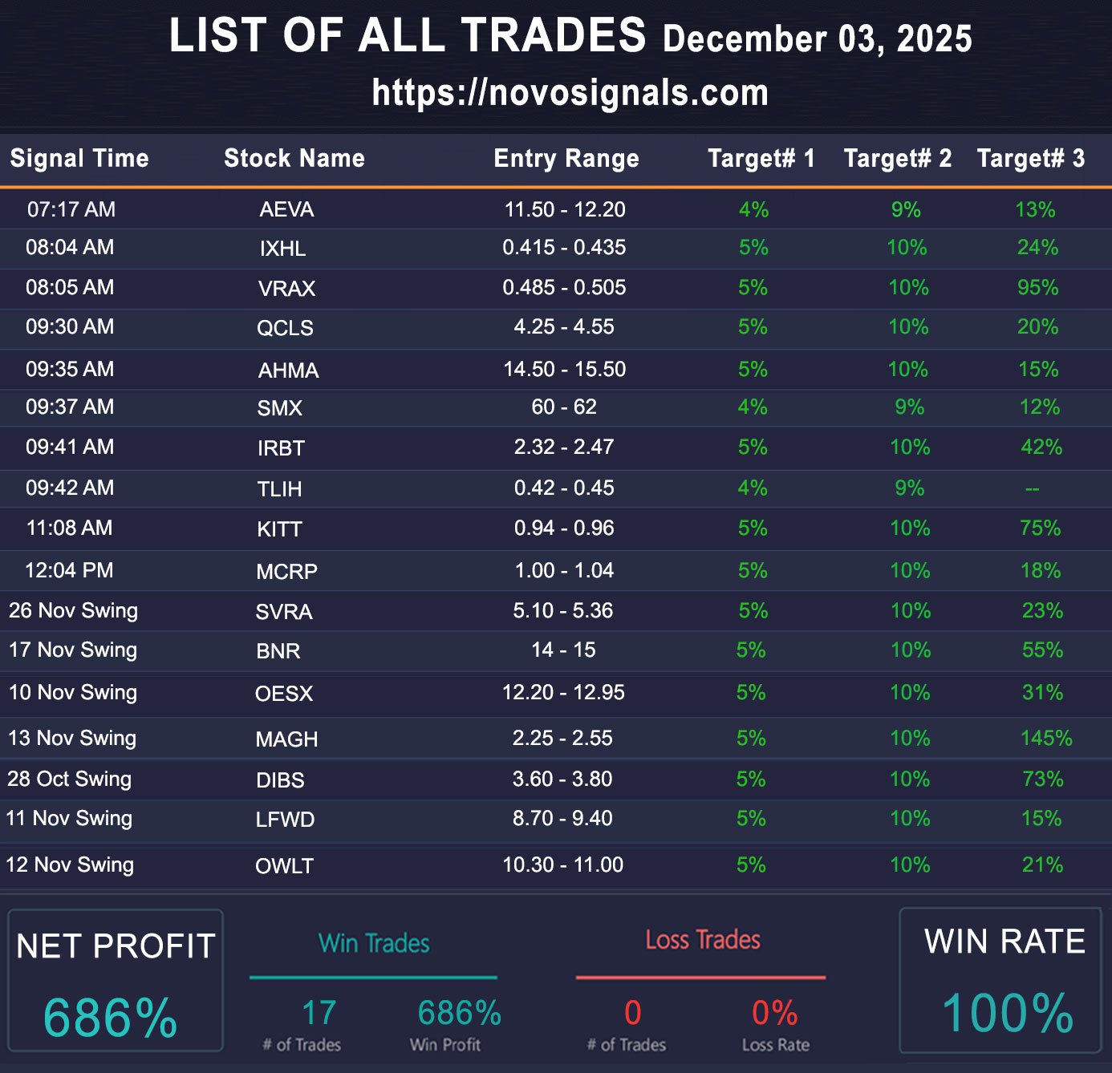Select the 26 Nov Swing signal entry
The height and width of the screenshot is (1073, 1112).
[73, 610]
